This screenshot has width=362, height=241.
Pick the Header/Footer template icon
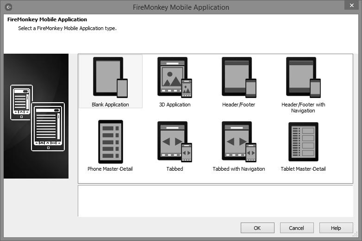(x=239, y=77)
